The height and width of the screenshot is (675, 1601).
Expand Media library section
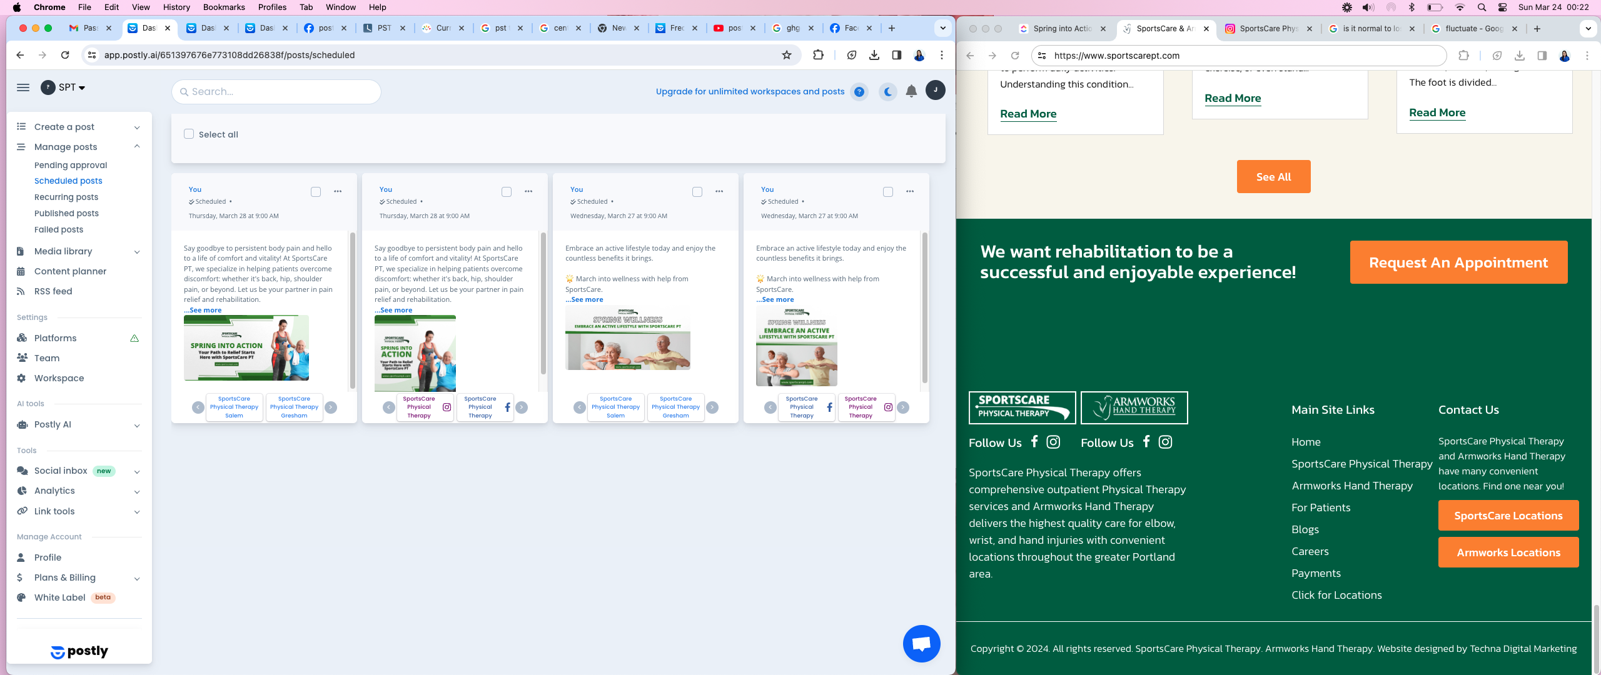pyautogui.click(x=78, y=251)
